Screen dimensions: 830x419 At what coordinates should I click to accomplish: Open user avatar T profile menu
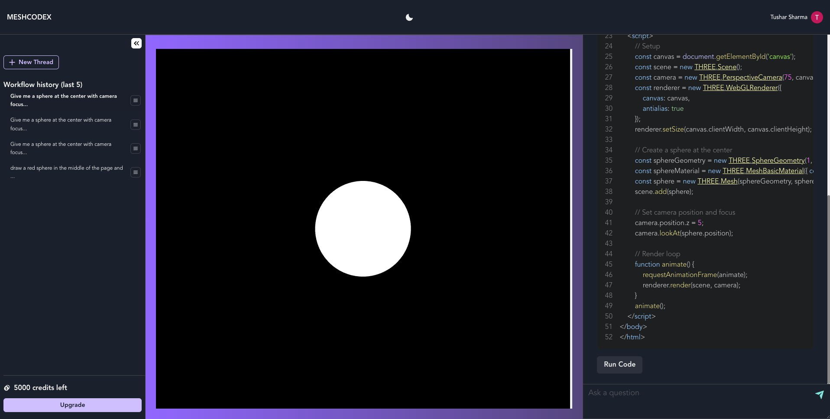[x=817, y=17]
